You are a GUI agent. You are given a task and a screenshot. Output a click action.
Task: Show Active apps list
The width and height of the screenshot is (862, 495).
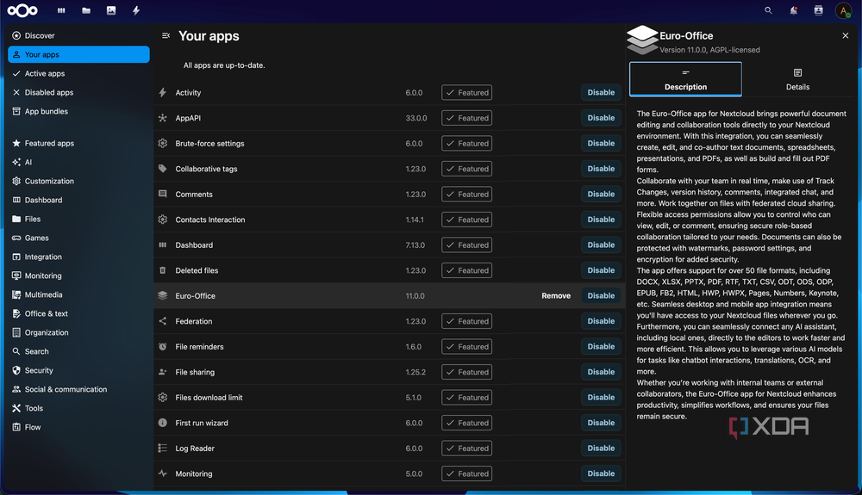pyautogui.click(x=78, y=73)
